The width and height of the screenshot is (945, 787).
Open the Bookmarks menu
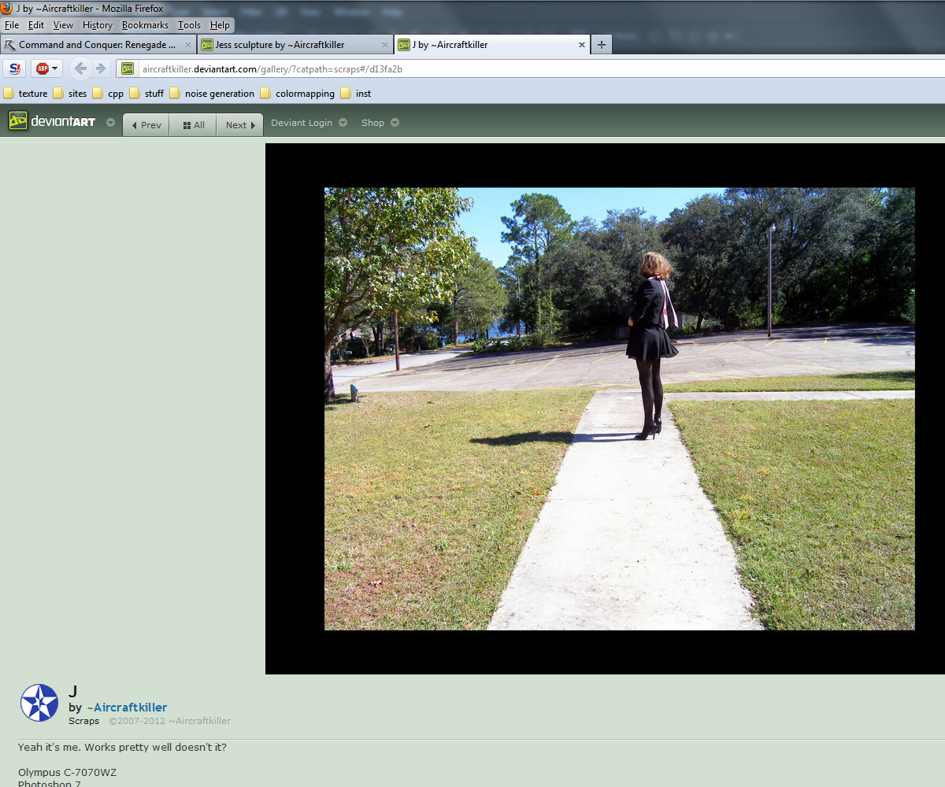tap(145, 25)
